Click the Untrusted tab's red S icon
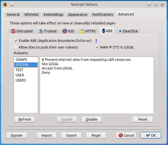This screenshot has width=168, height=145. point(13,31)
